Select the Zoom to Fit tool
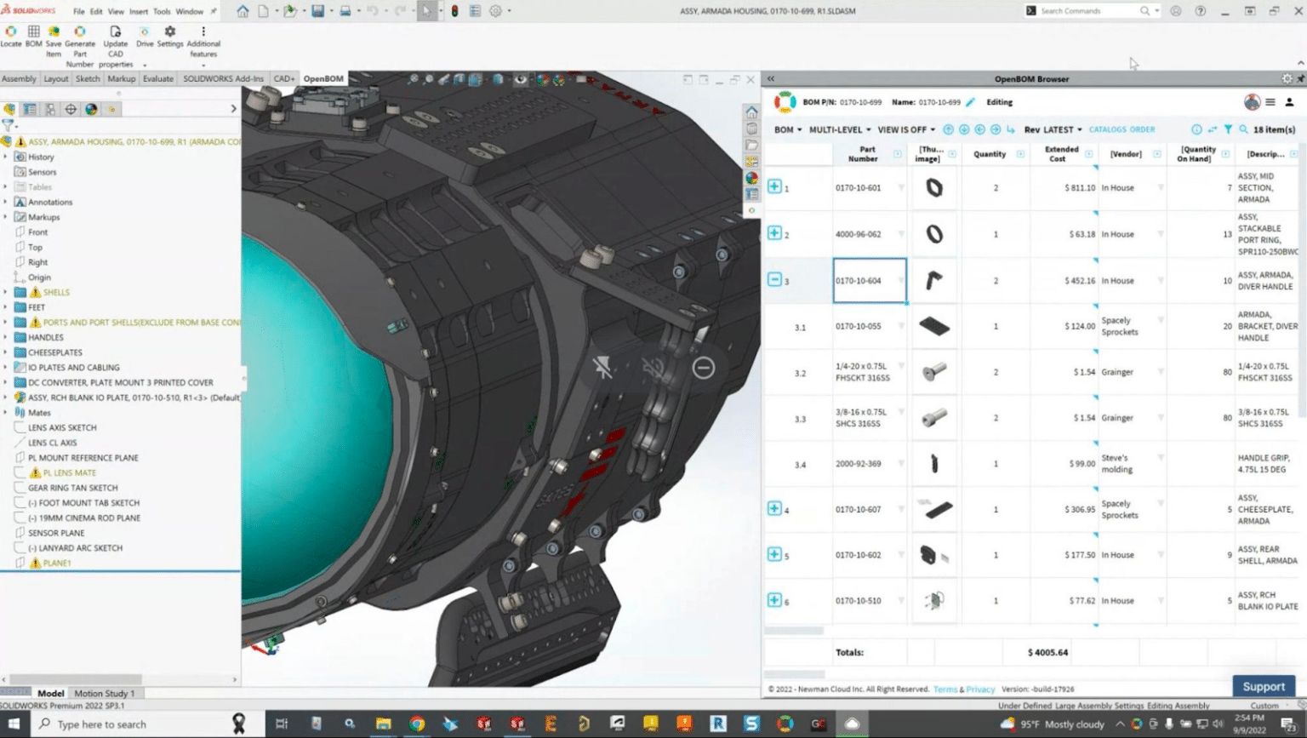This screenshot has width=1307, height=738. [x=414, y=78]
